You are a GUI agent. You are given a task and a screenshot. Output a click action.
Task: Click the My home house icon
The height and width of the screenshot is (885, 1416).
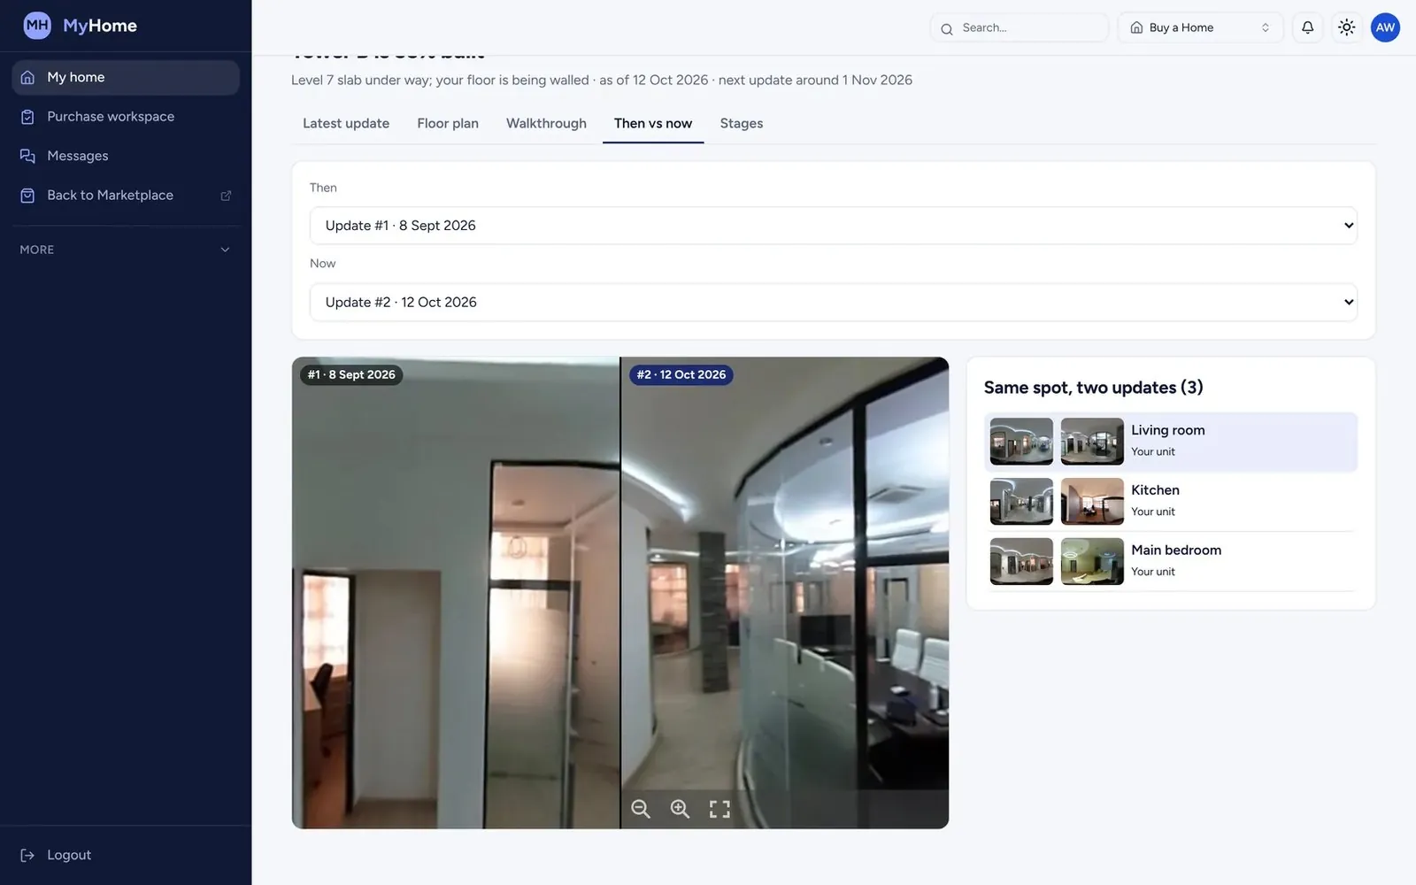[x=28, y=77]
